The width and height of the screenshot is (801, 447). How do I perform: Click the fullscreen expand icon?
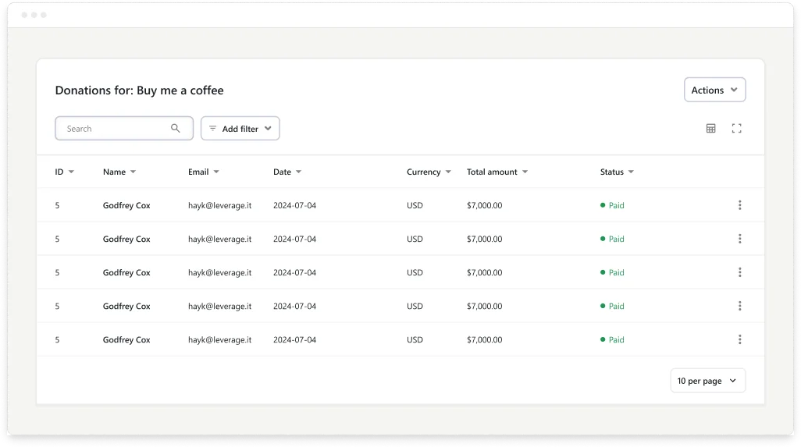coord(736,129)
